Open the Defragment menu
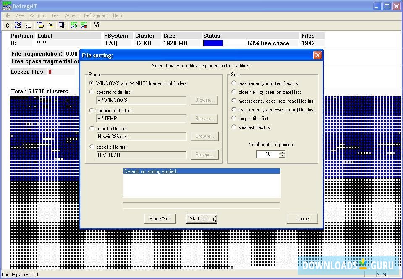The image size is (403, 279). click(x=96, y=15)
